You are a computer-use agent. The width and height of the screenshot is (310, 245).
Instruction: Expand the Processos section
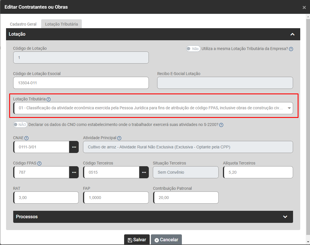tap(285, 217)
